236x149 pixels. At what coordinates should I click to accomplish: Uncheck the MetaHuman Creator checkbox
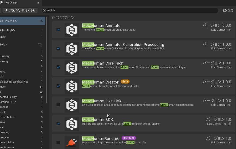pos(58,86)
